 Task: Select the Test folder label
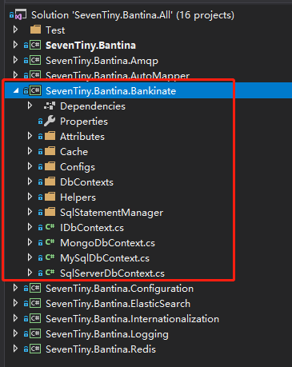click(55, 30)
